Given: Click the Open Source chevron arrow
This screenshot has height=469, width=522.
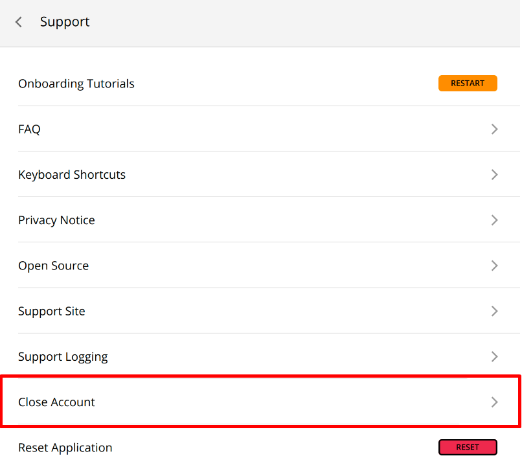Looking at the screenshot, I should click(494, 266).
